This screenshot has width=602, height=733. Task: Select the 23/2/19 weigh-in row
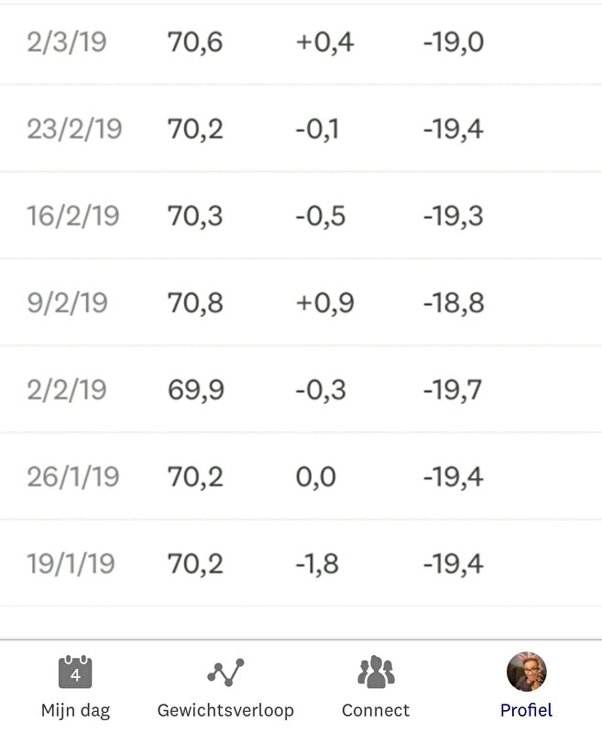coord(301,128)
